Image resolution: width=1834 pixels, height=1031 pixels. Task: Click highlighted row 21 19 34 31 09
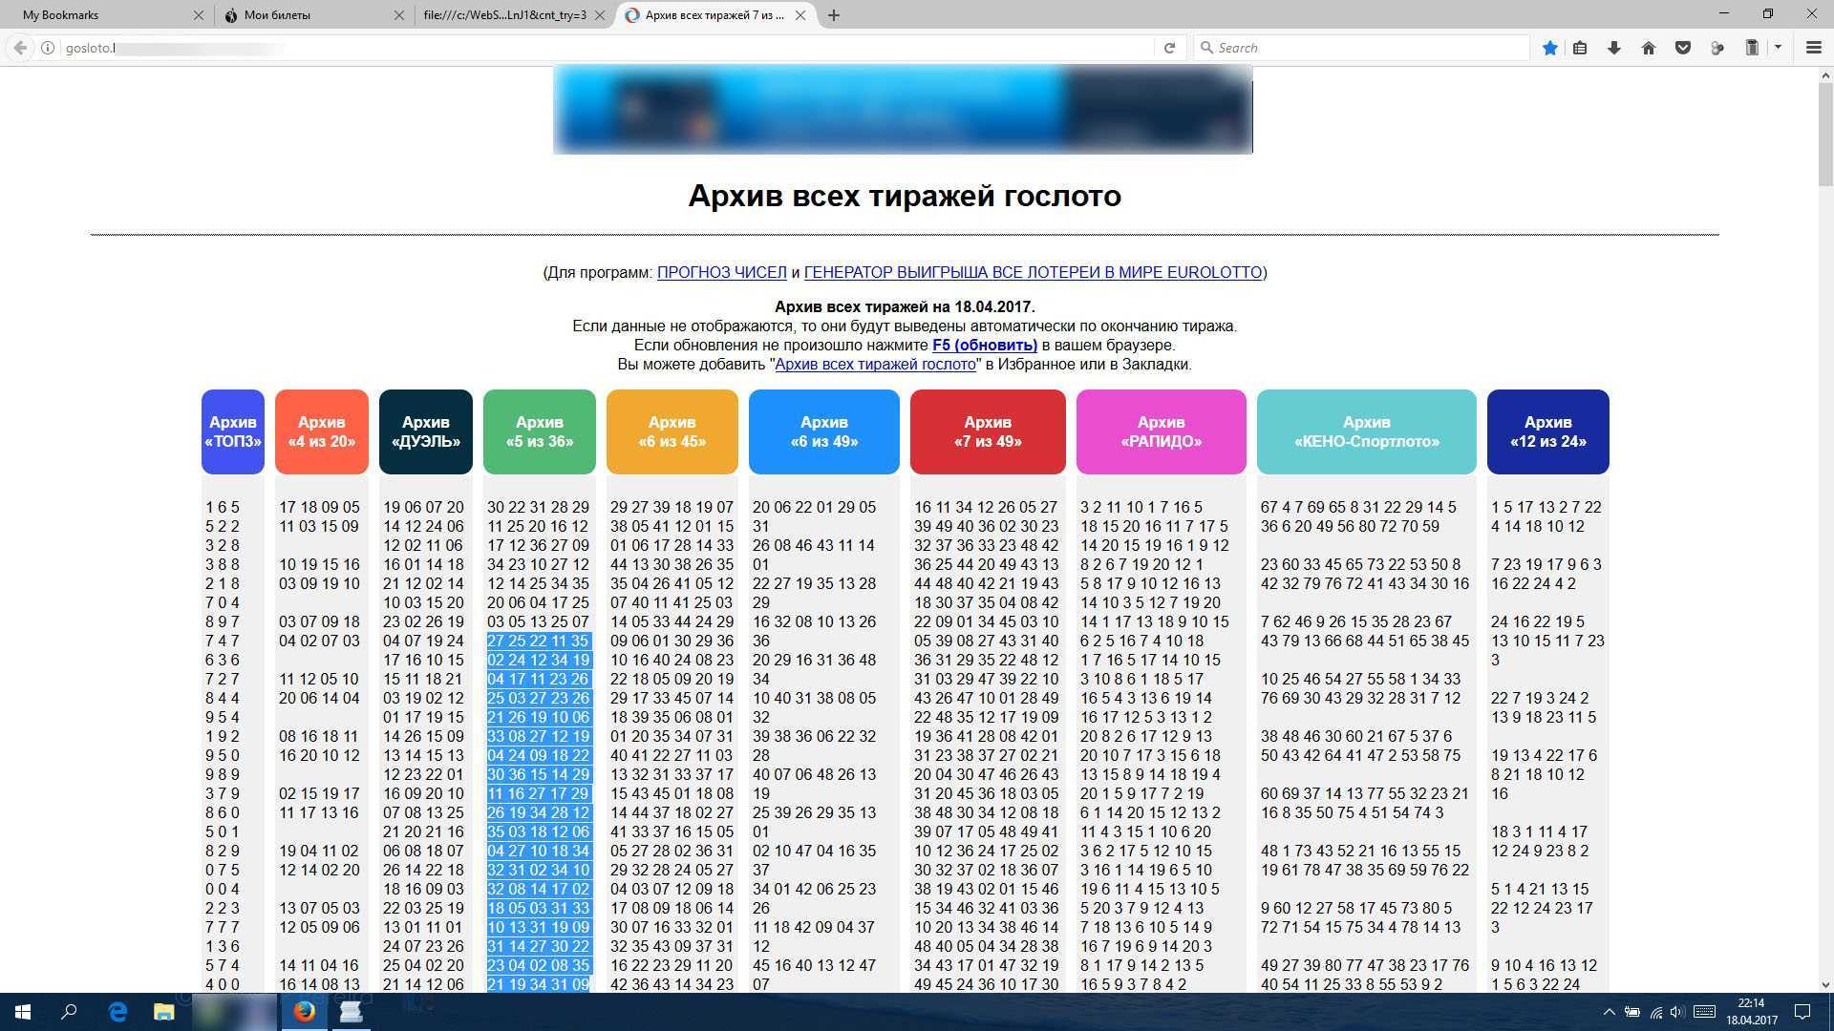539,985
